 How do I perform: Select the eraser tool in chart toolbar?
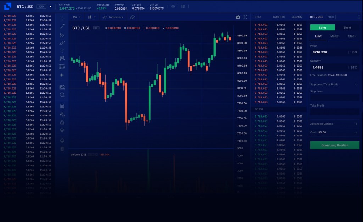tap(132, 17)
